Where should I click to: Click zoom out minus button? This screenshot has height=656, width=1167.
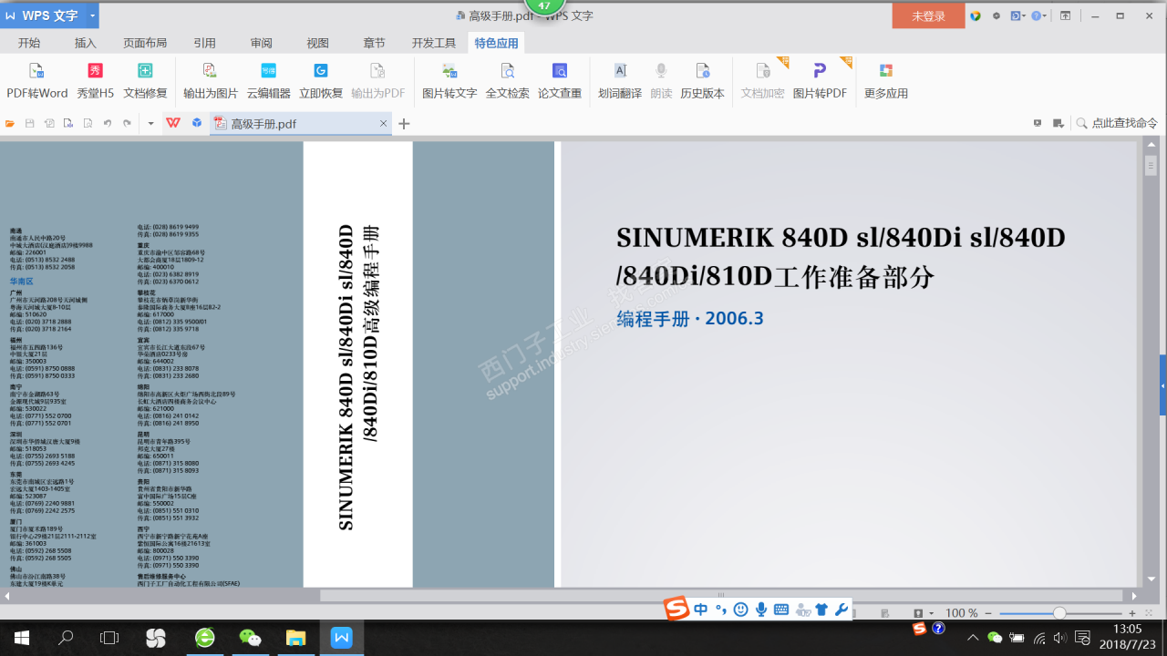(989, 613)
